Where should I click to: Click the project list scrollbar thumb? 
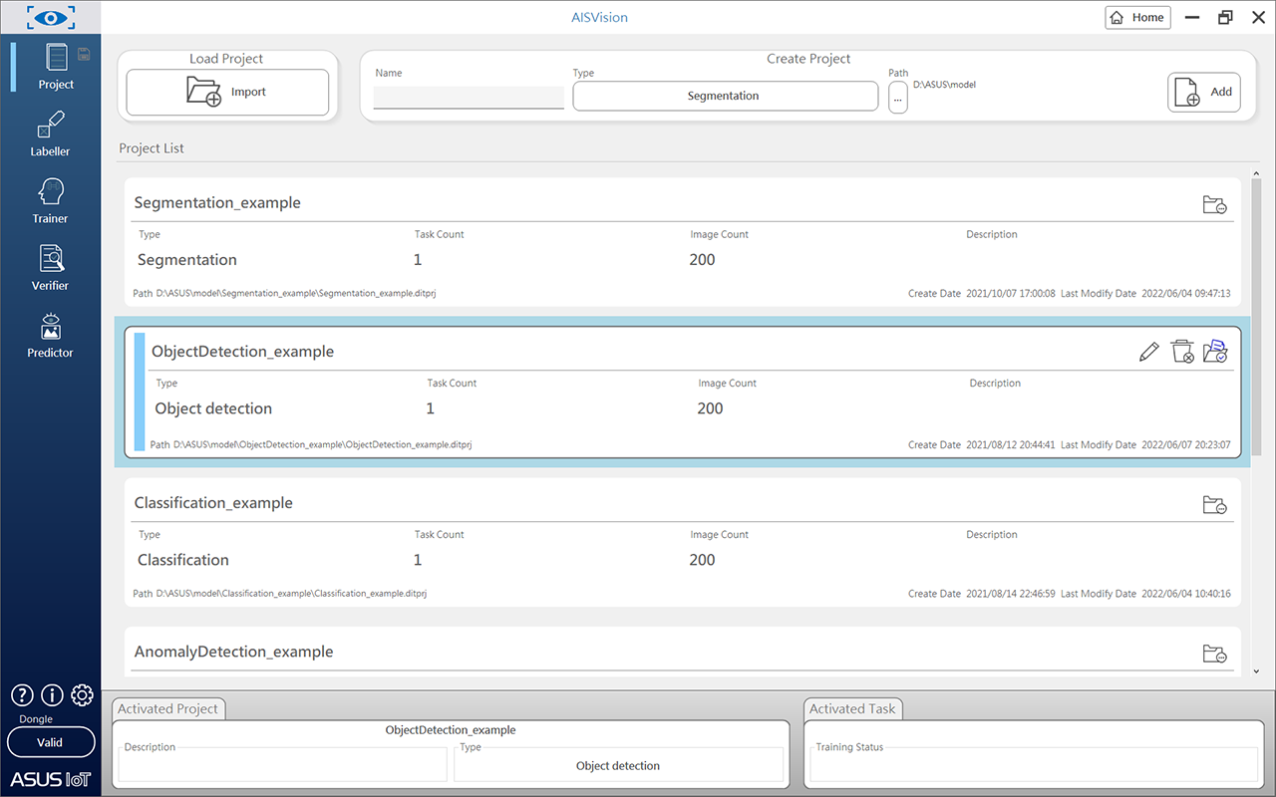pyautogui.click(x=1256, y=317)
